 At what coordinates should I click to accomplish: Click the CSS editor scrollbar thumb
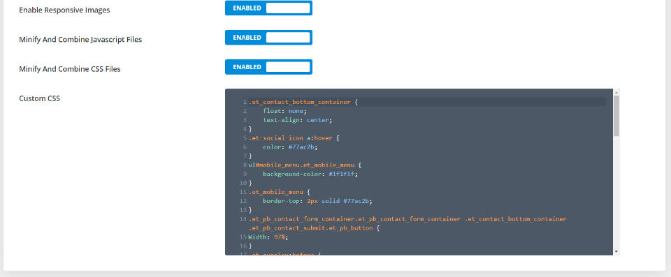616,115
